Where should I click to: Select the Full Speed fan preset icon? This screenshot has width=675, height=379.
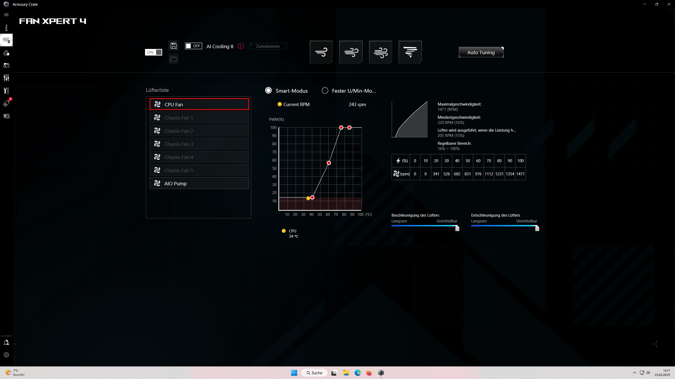(410, 52)
